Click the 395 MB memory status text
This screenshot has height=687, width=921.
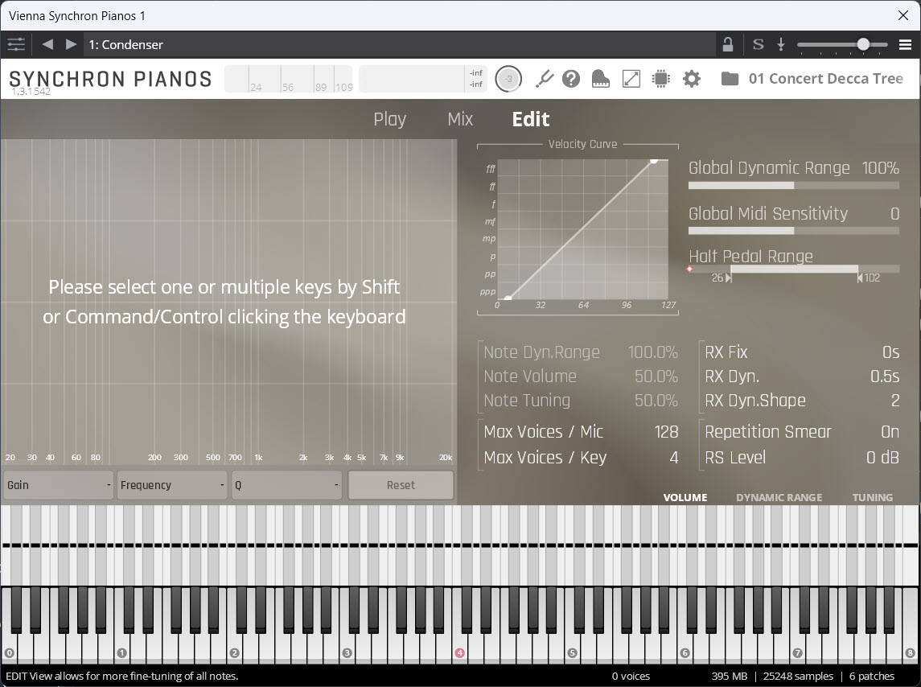pyautogui.click(x=729, y=676)
